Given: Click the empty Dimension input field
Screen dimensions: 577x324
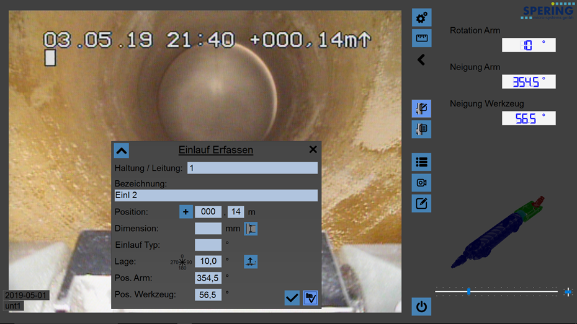Looking at the screenshot, I should pyautogui.click(x=208, y=229).
